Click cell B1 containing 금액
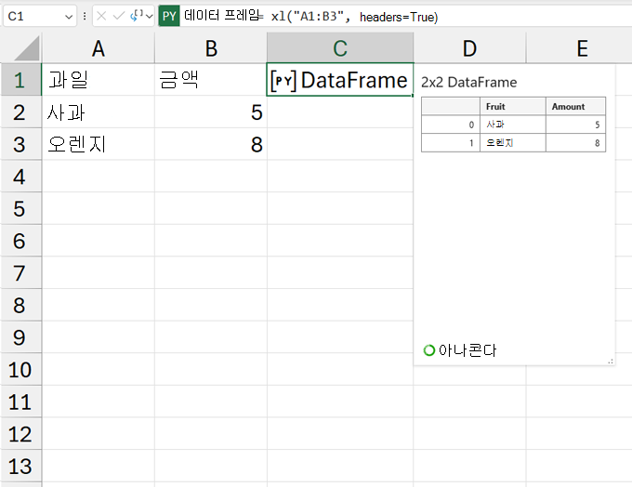The height and width of the screenshot is (487, 632). 211,79
